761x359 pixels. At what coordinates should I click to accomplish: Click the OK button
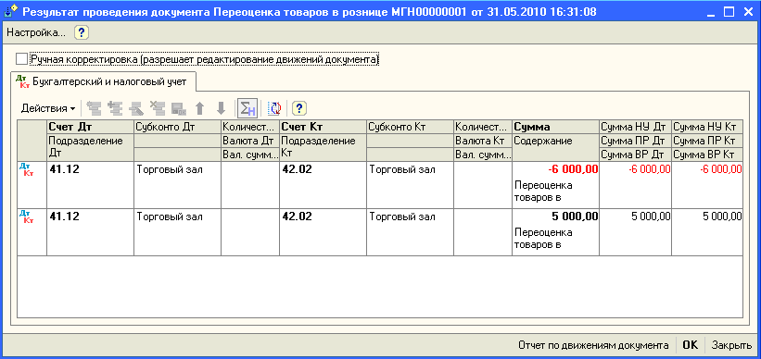click(691, 345)
